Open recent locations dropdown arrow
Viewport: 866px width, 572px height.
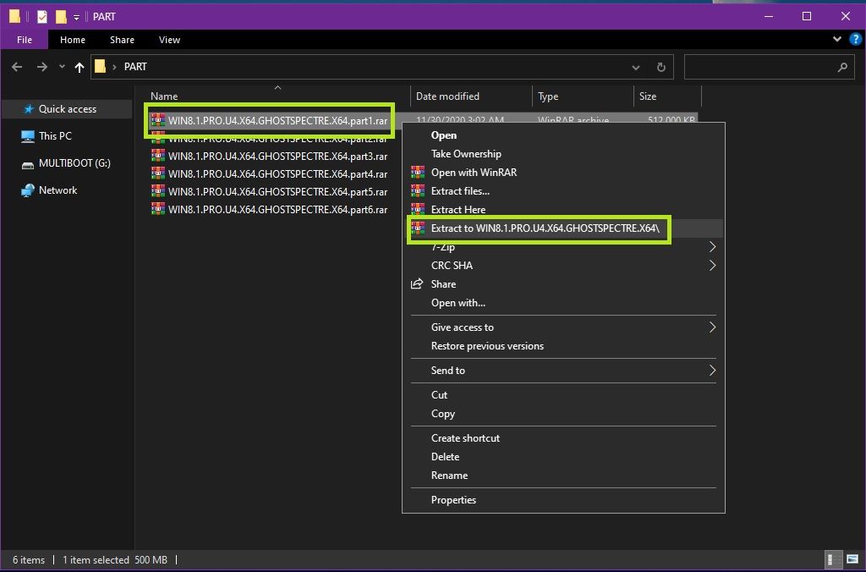coord(62,67)
